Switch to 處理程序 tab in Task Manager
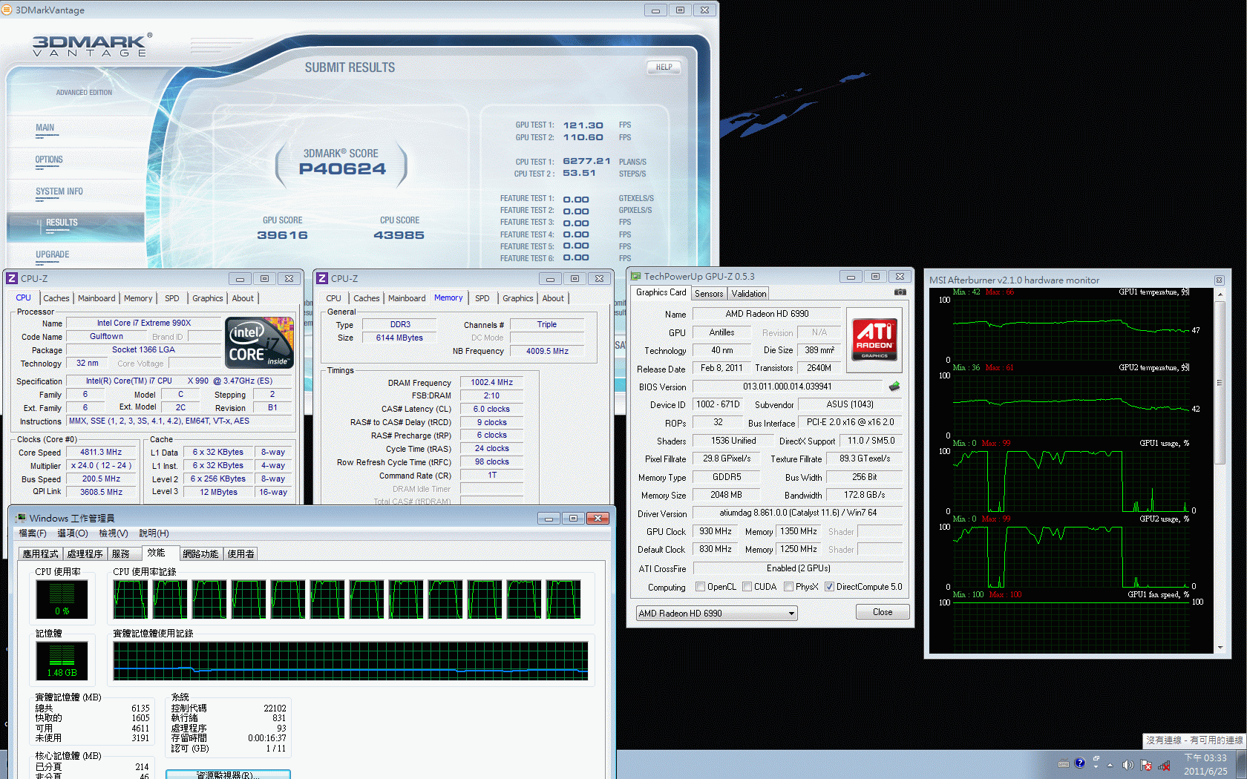Viewport: 1247px width, 779px height. click(x=85, y=554)
